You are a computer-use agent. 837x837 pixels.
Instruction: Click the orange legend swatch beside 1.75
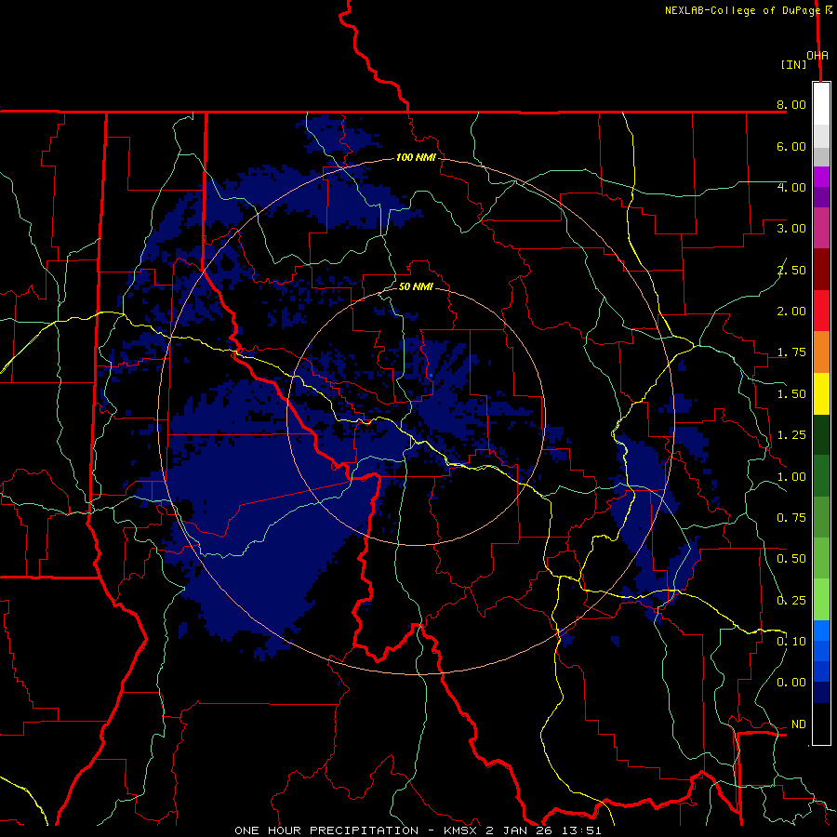pos(821,352)
